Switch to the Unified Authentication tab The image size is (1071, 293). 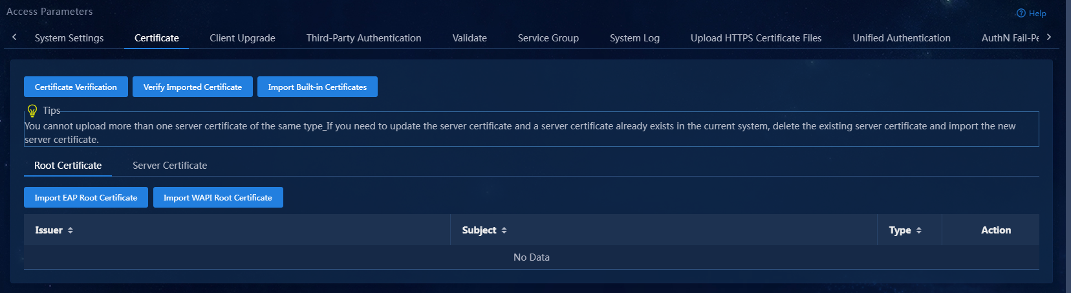(x=902, y=38)
